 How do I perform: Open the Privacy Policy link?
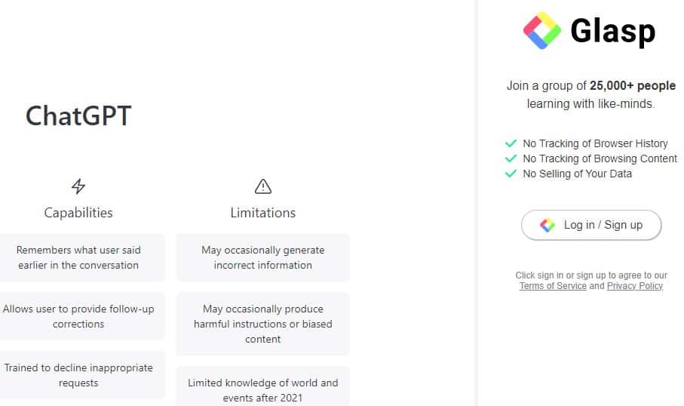[635, 286]
